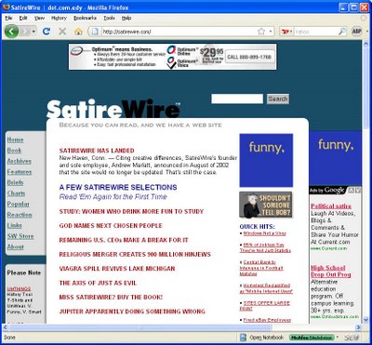Open 'Jupiter Apparently Doing Something Wrong' story
Image resolution: width=372 pixels, height=345 pixels.
click(x=132, y=312)
